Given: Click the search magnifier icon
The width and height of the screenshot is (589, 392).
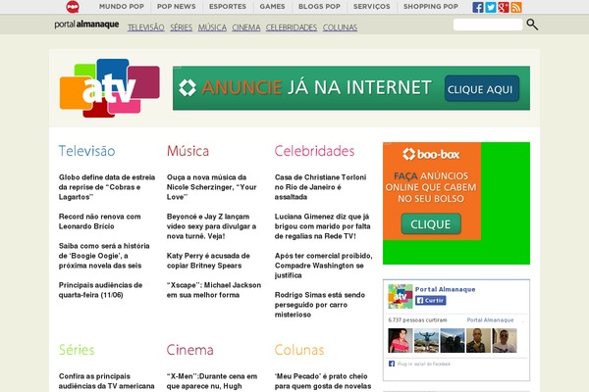Looking at the screenshot, I should point(532,24).
